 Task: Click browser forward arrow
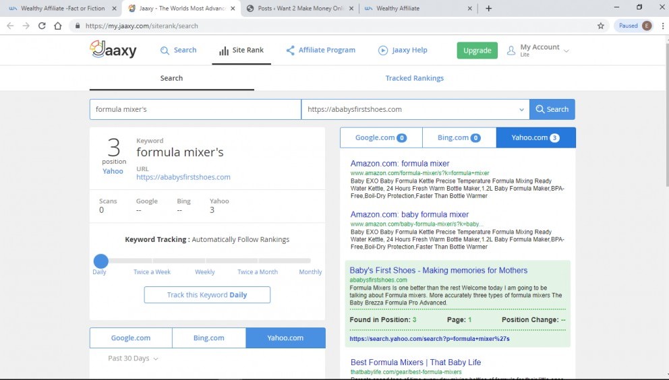click(x=26, y=26)
